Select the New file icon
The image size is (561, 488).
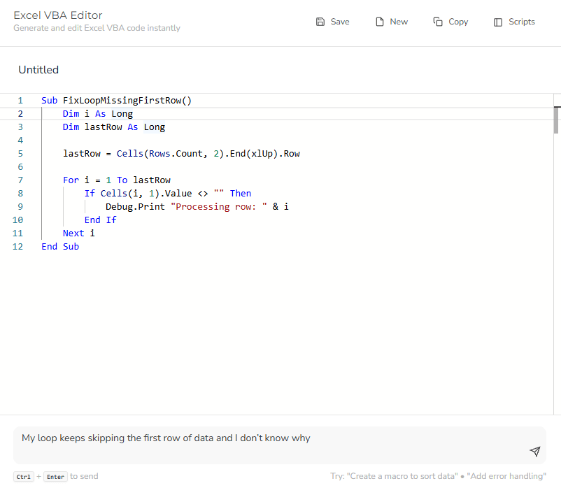click(378, 22)
